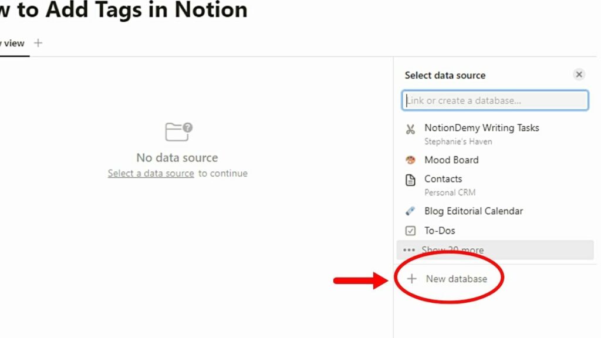The height and width of the screenshot is (338, 601).
Task: Expand Show 20 more databases
Action: (453, 249)
